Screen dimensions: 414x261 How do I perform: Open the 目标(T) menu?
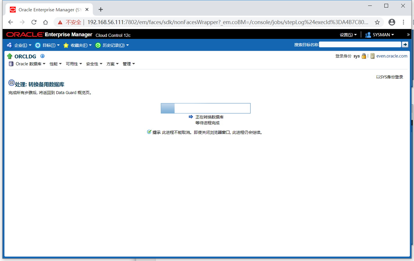click(x=51, y=45)
